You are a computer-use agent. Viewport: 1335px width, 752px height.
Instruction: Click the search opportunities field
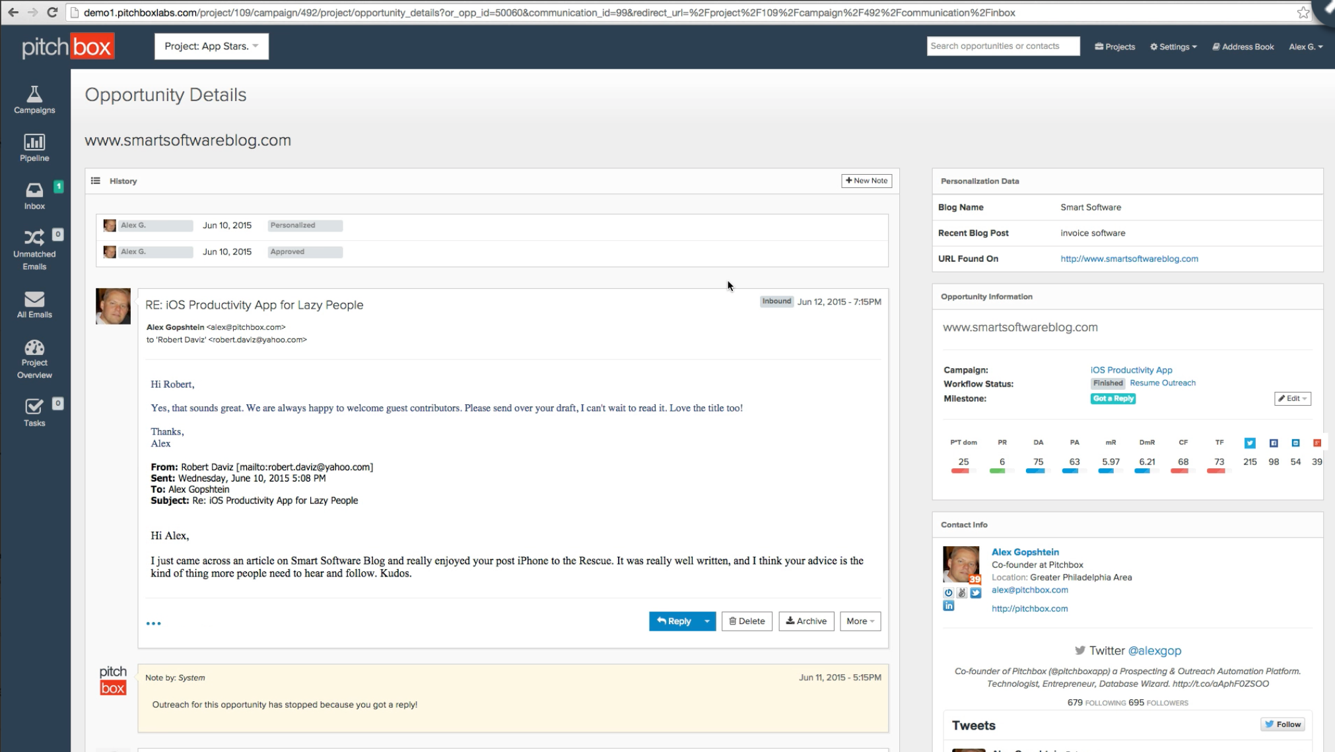(1002, 46)
